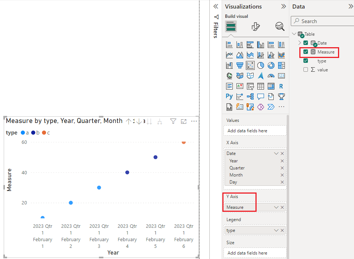Collapse the Visualizations pane
Image resolution: width=354 pixels, height=259 pixels.
tap(284, 6)
